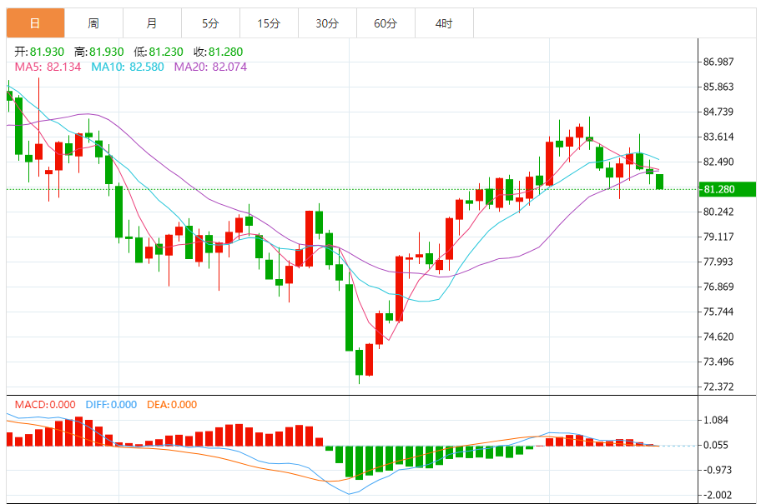
Task: Click the MA20: 82.074 indicator label
Action: click(210, 67)
